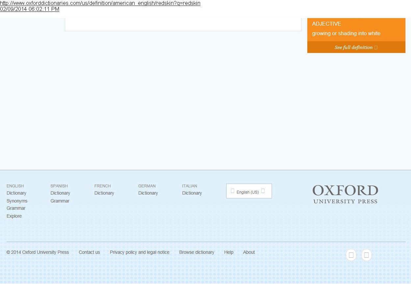Click the arrow right of English (US)
Image resolution: width=411 pixels, height=287 pixels.
pyautogui.click(x=263, y=191)
